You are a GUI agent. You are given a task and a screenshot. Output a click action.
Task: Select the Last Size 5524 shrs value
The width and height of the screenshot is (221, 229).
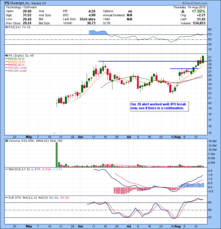(x=88, y=19)
